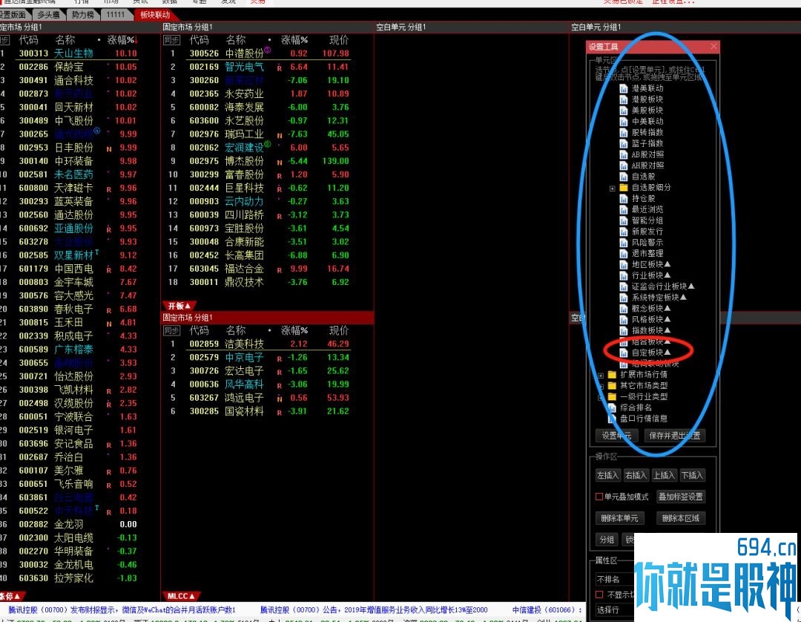Select the 港股板块 node icon
Image resolution: width=801 pixels, height=622 pixels.
pyautogui.click(x=624, y=99)
